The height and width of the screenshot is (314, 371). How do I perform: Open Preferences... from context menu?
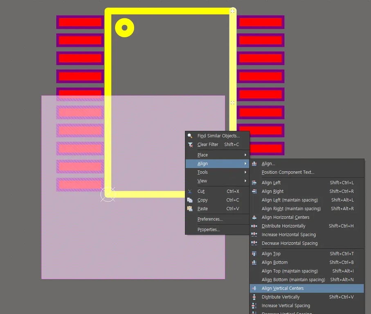pos(217,219)
